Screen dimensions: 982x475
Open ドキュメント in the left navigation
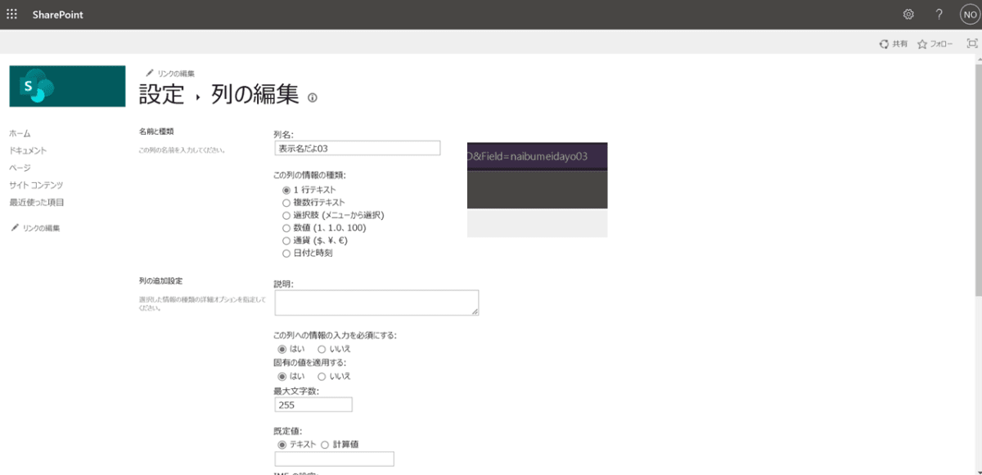(28, 150)
